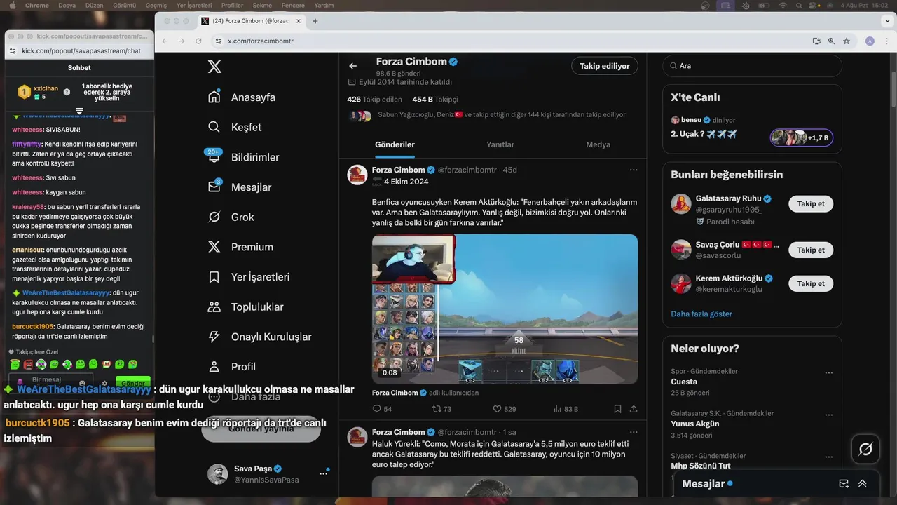The width and height of the screenshot is (897, 505).
Task: Open Profil page
Action: tap(232, 367)
